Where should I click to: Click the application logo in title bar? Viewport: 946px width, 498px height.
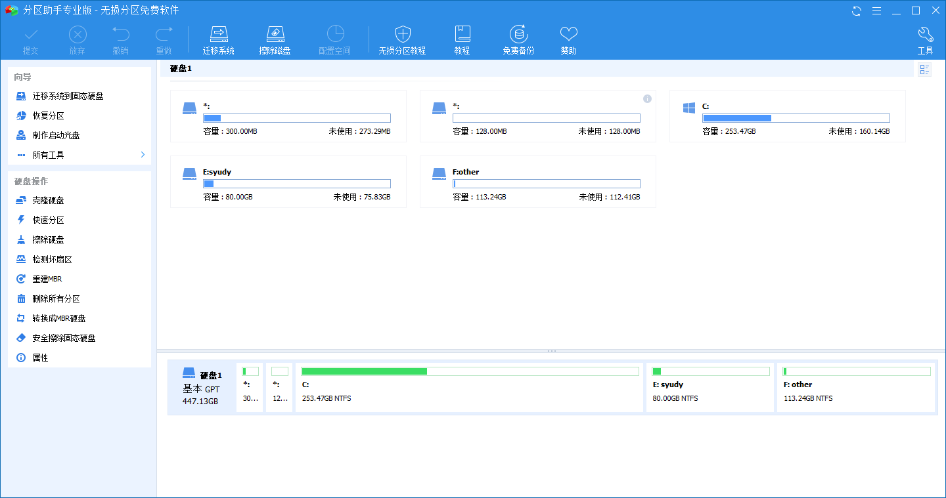(x=11, y=10)
